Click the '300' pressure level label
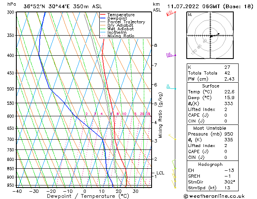Image resolution: width=257 pixels, height=199 pixels. 11,12
